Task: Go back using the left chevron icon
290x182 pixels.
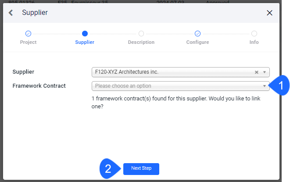Action: pos(11,13)
